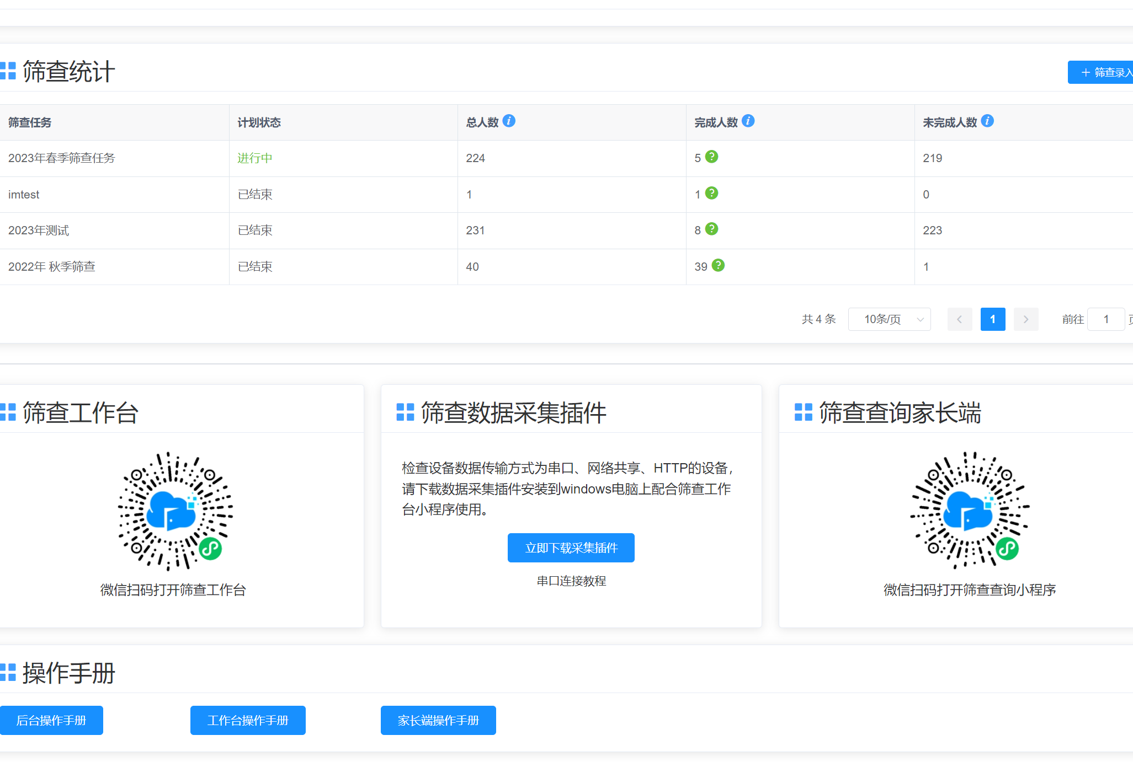Viewport: 1133px width, 762px height.
Task: Click the 共 4 条 total count text
Action: (819, 319)
